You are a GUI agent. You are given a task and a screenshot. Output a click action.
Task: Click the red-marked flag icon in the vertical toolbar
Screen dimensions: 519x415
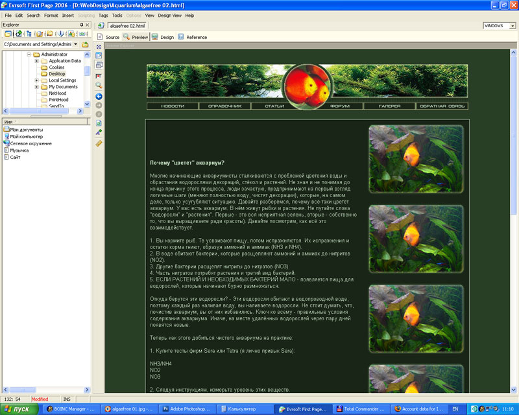tap(99, 76)
